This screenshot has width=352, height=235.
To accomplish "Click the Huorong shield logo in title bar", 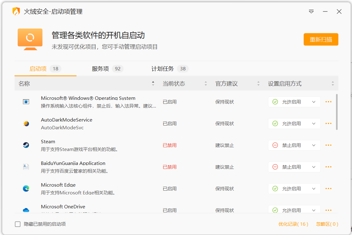I will pyautogui.click(x=16, y=11).
